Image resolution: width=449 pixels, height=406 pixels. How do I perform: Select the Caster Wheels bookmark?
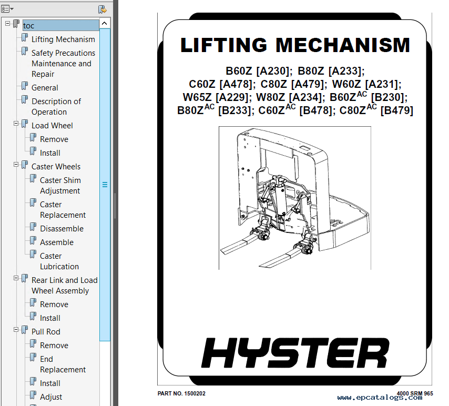click(x=56, y=167)
